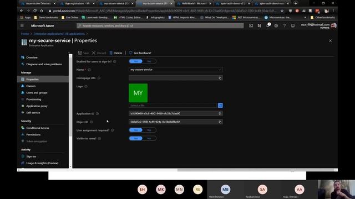Switch to Azure Active Directory browser tab
The image size is (355, 199).
click(x=38, y=4)
